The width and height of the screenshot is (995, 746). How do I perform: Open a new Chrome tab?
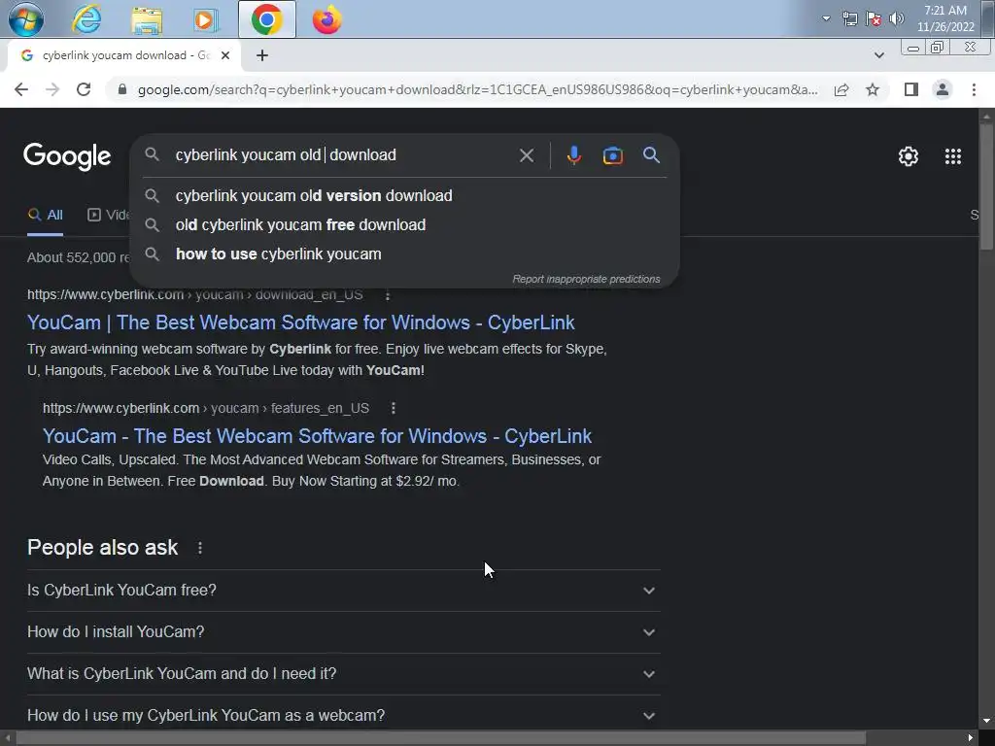click(x=262, y=55)
